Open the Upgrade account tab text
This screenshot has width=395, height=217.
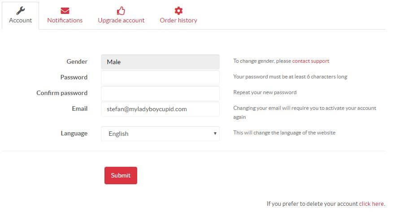[x=121, y=21]
